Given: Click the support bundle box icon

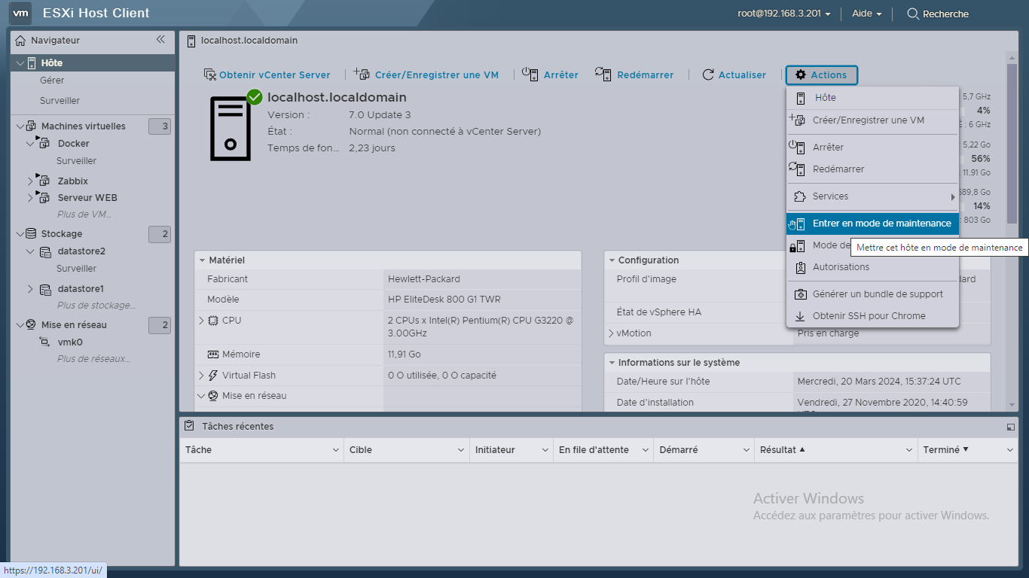Looking at the screenshot, I should 800,294.
